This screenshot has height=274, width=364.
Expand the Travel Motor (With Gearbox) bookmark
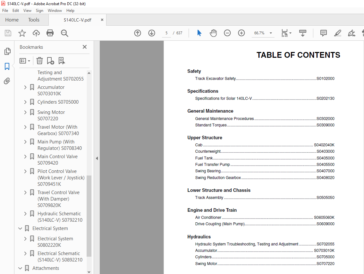pyautogui.click(x=25, y=127)
